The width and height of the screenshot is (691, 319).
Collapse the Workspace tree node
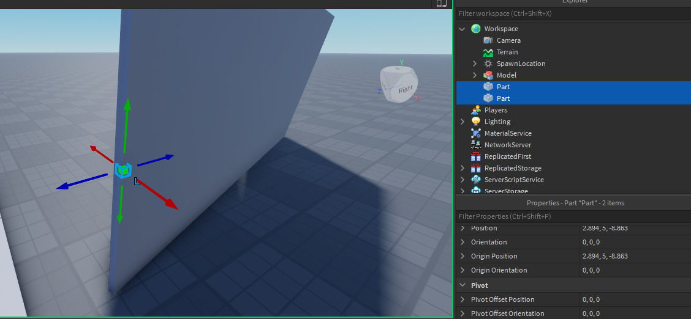click(462, 29)
